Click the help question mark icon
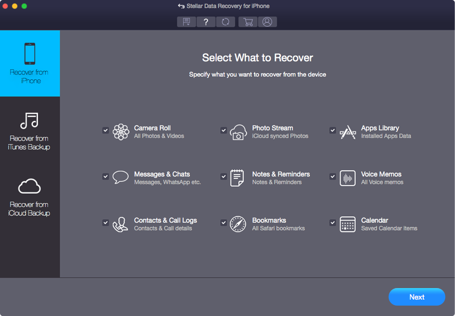 (x=205, y=21)
